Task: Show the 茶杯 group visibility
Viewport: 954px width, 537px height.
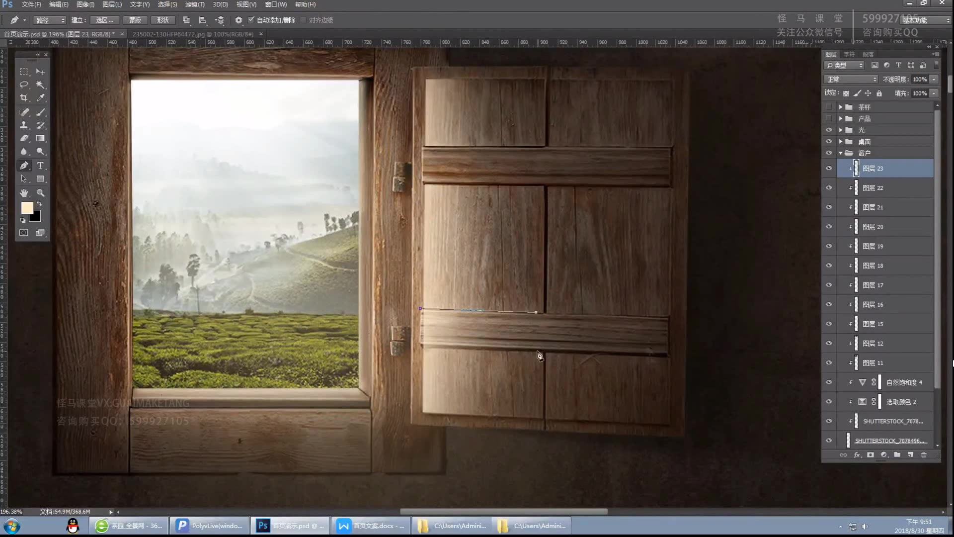Action: tap(829, 107)
